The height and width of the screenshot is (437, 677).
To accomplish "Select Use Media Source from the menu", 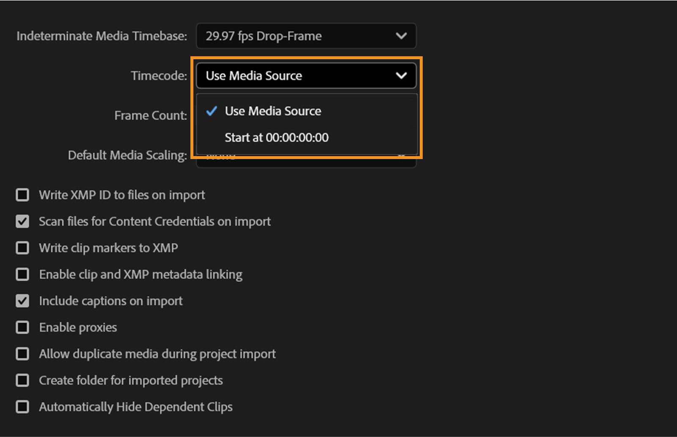I will (x=273, y=111).
